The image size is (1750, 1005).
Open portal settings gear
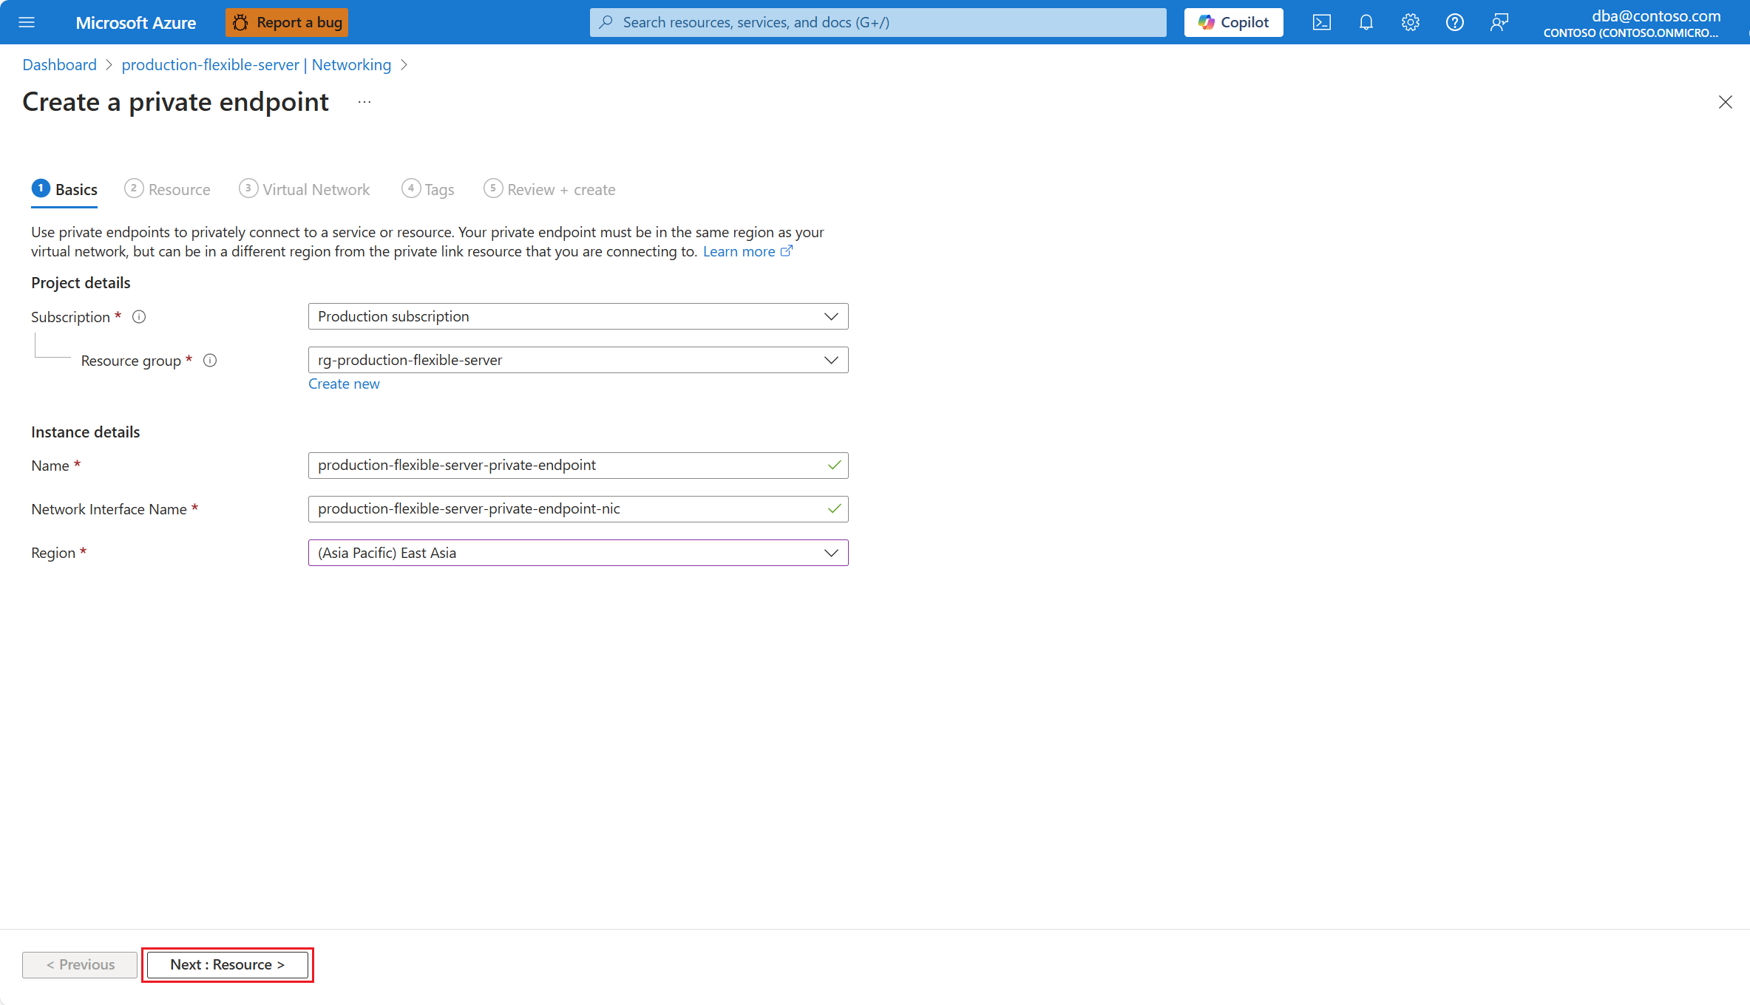click(1410, 22)
